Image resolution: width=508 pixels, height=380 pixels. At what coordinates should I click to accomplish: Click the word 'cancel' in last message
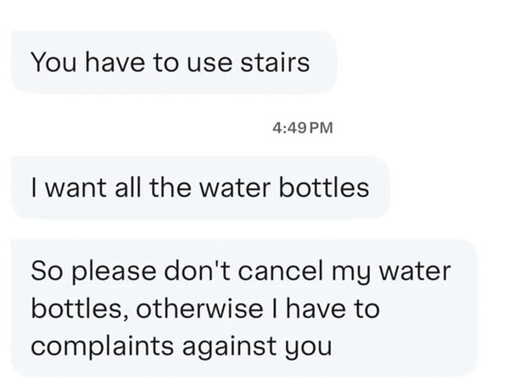point(281,271)
